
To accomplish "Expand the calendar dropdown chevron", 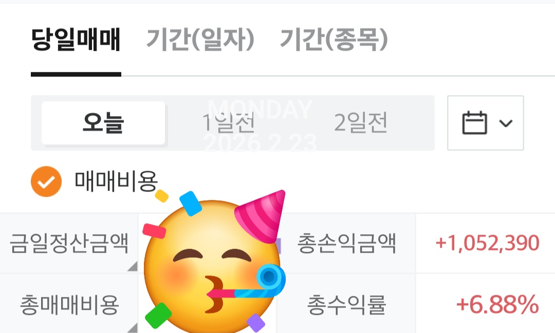I will pos(506,123).
